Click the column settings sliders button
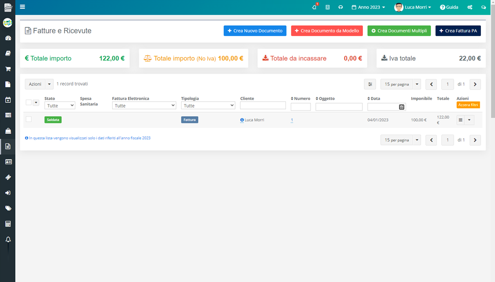 (370, 84)
